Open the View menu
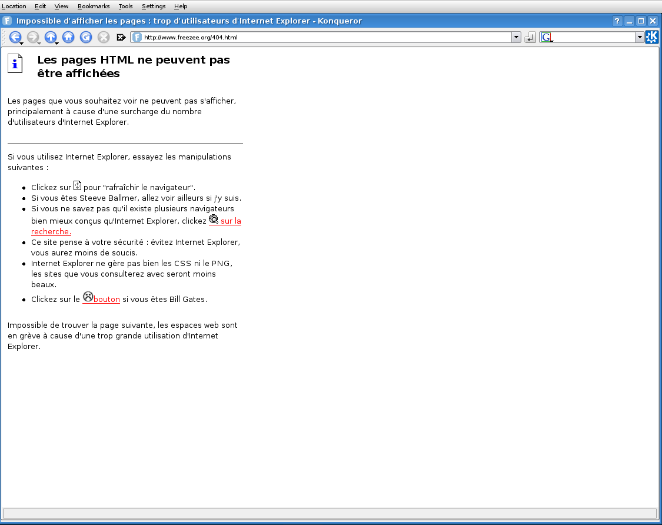Viewport: 662px width, 525px height. (x=61, y=6)
